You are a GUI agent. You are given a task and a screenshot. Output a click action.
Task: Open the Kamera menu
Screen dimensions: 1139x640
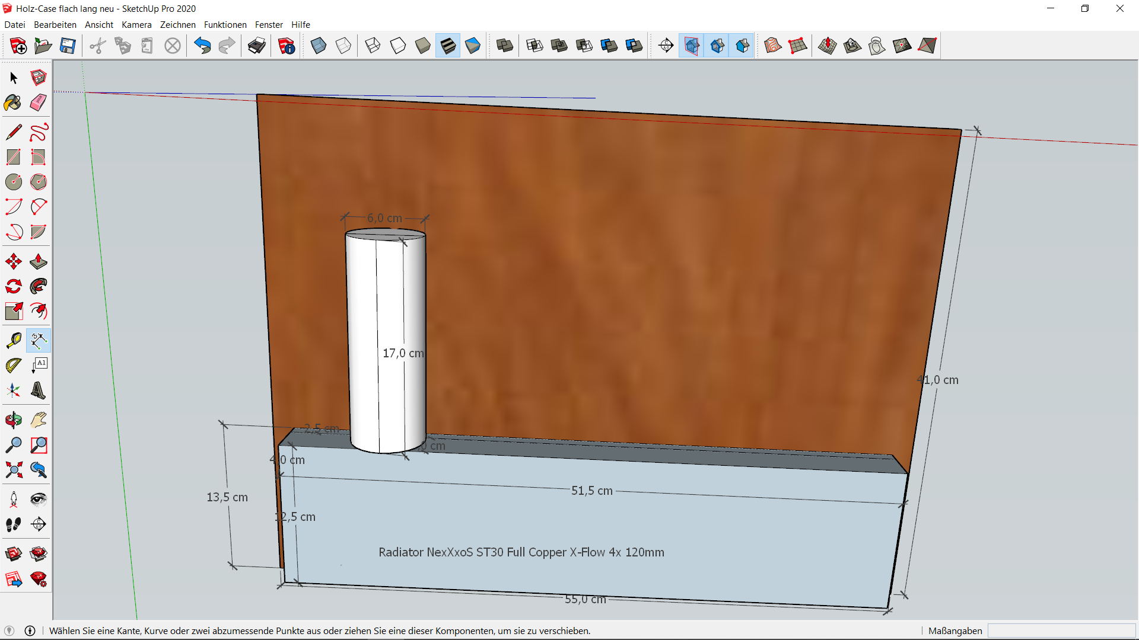pyautogui.click(x=136, y=25)
